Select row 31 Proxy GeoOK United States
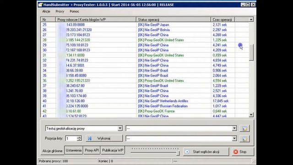The image size is (293, 165). tap(145, 55)
